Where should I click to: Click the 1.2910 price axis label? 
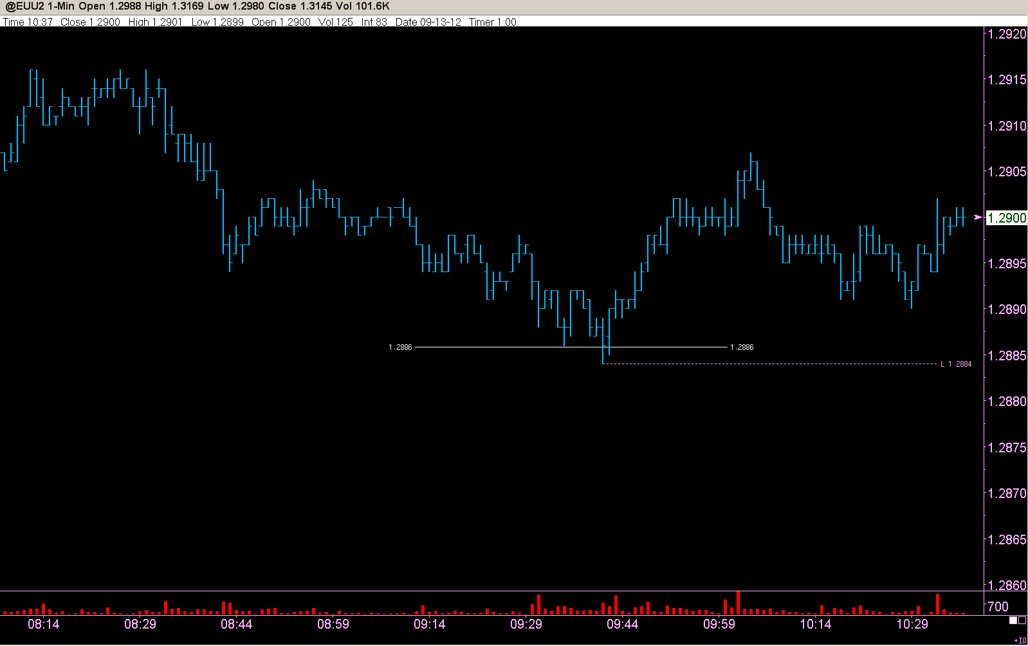point(1007,126)
